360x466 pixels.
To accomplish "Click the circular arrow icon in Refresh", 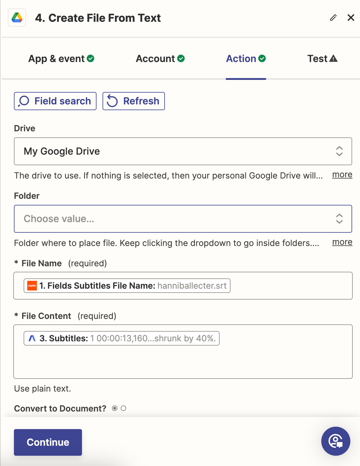I will tap(112, 101).
